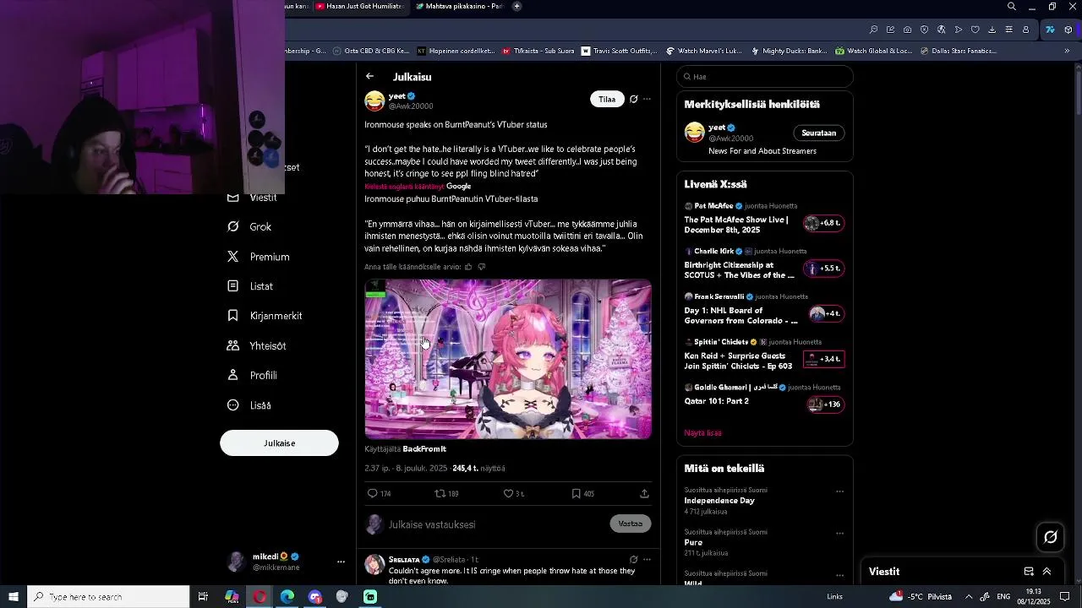The width and height of the screenshot is (1082, 608).
Task: Switch to the Mahtava pikakasino tab
Action: [x=460, y=6]
